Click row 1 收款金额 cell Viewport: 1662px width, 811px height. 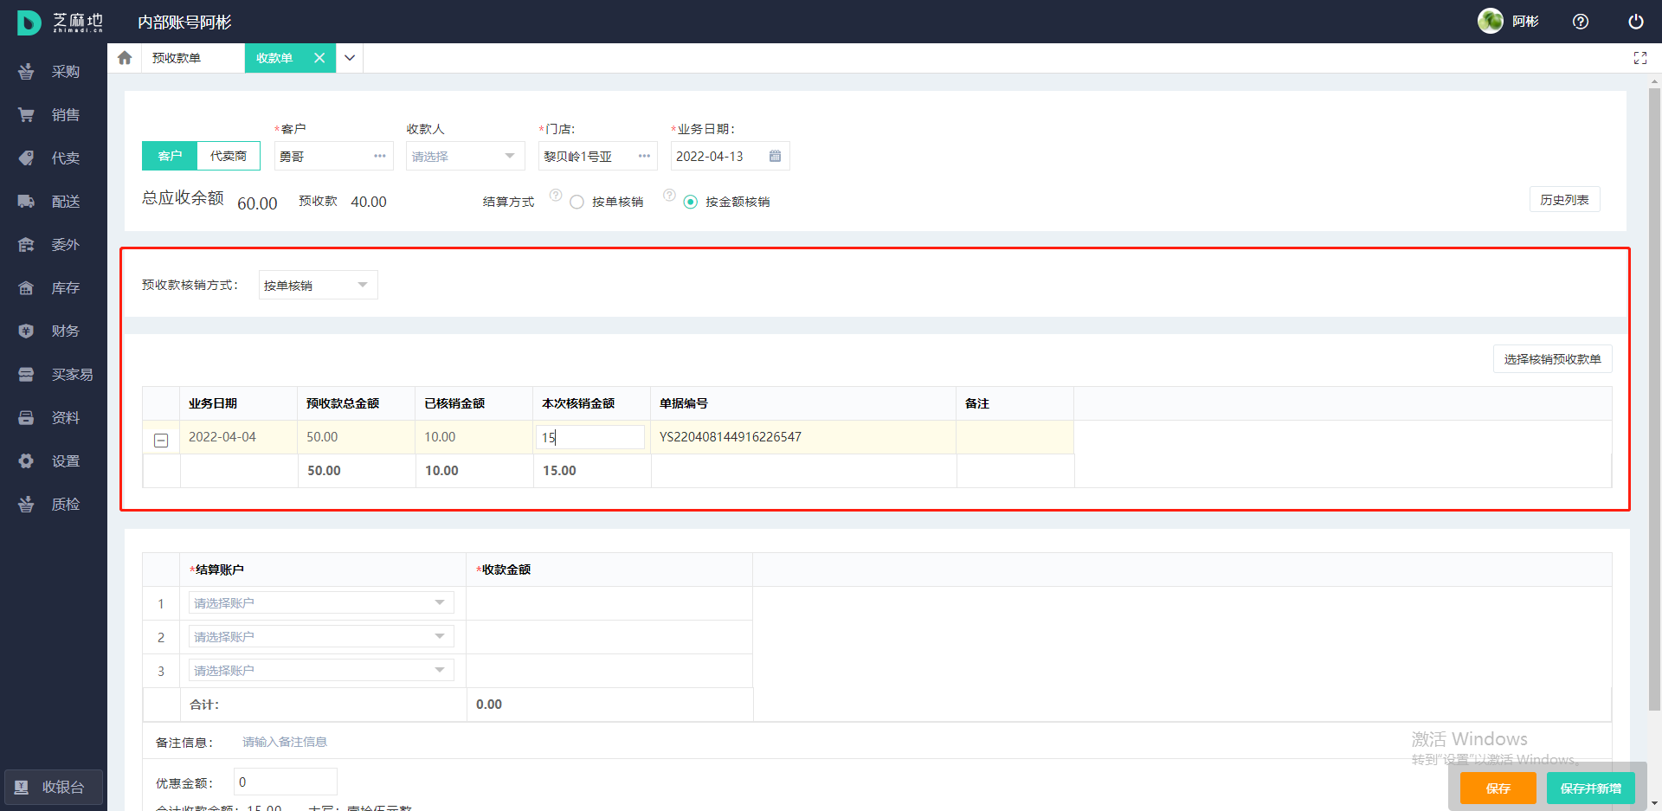[x=609, y=603]
